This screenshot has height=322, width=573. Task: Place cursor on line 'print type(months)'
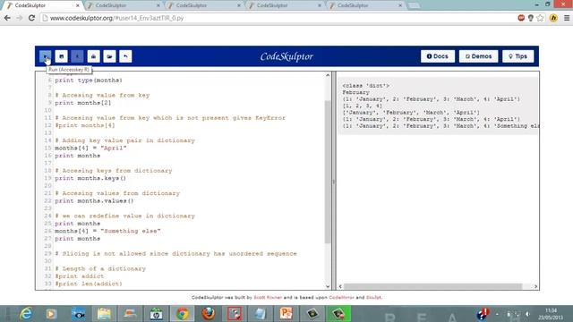[x=89, y=80]
